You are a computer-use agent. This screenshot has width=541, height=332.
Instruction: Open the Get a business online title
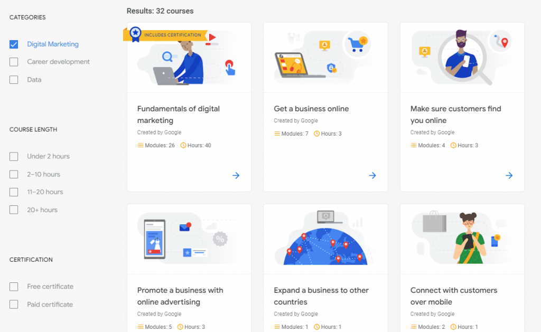click(311, 109)
